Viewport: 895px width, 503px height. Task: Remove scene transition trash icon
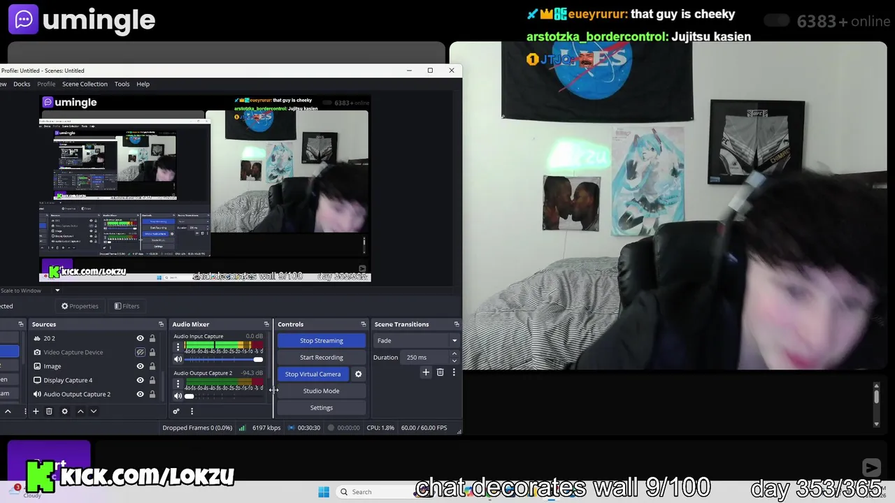[x=440, y=372]
